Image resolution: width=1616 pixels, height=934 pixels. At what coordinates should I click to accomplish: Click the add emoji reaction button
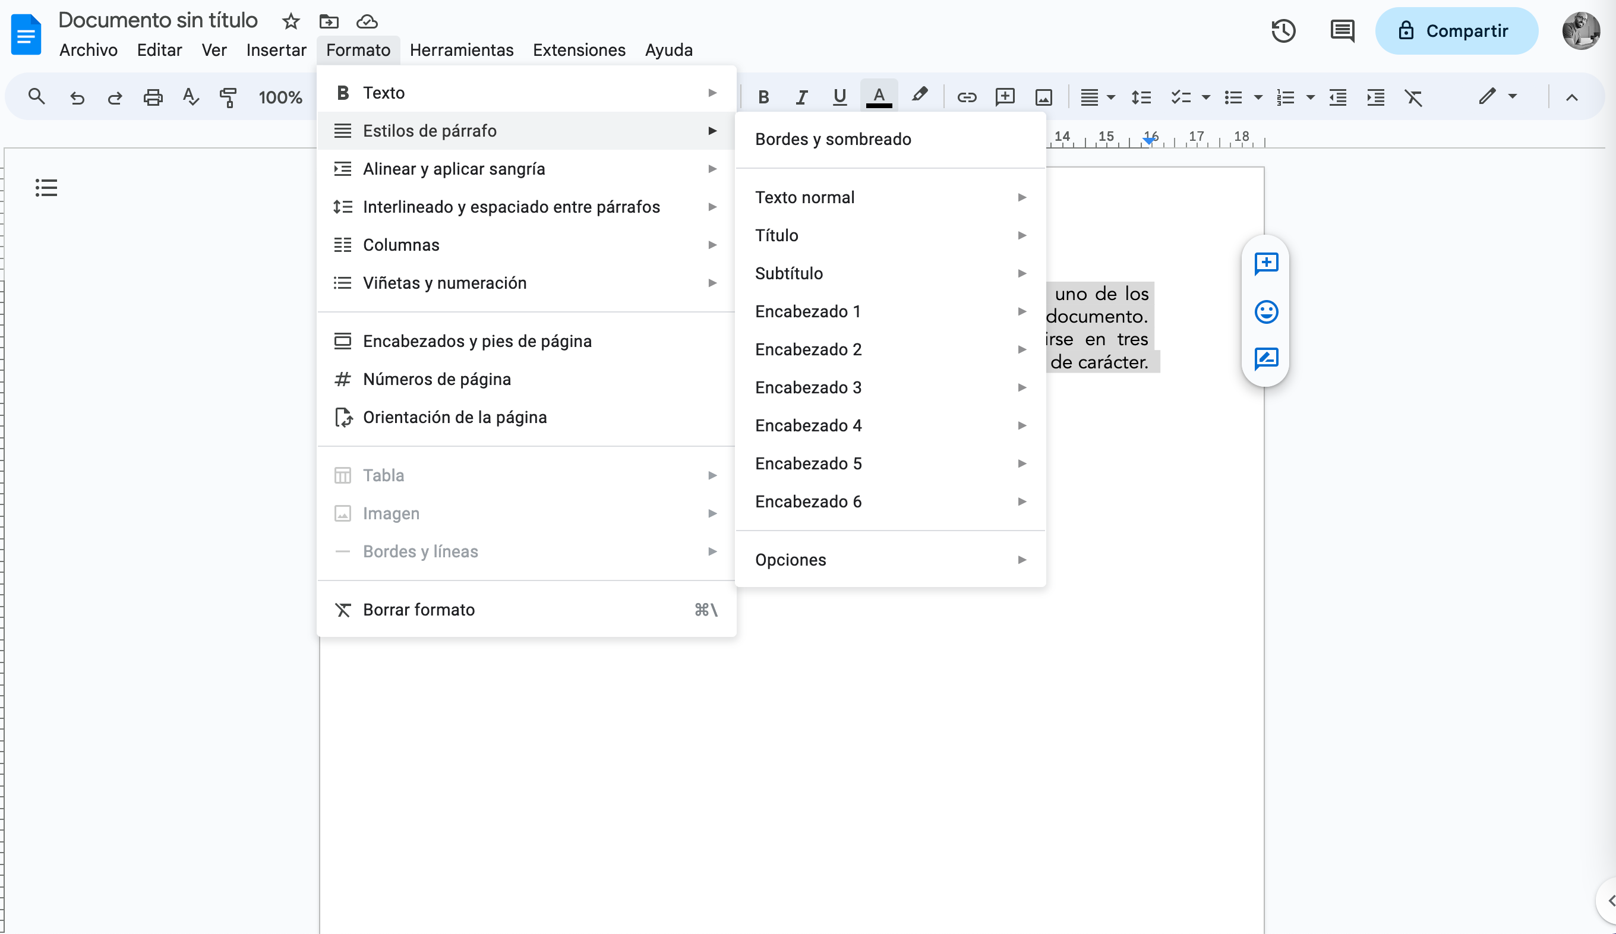(x=1266, y=313)
